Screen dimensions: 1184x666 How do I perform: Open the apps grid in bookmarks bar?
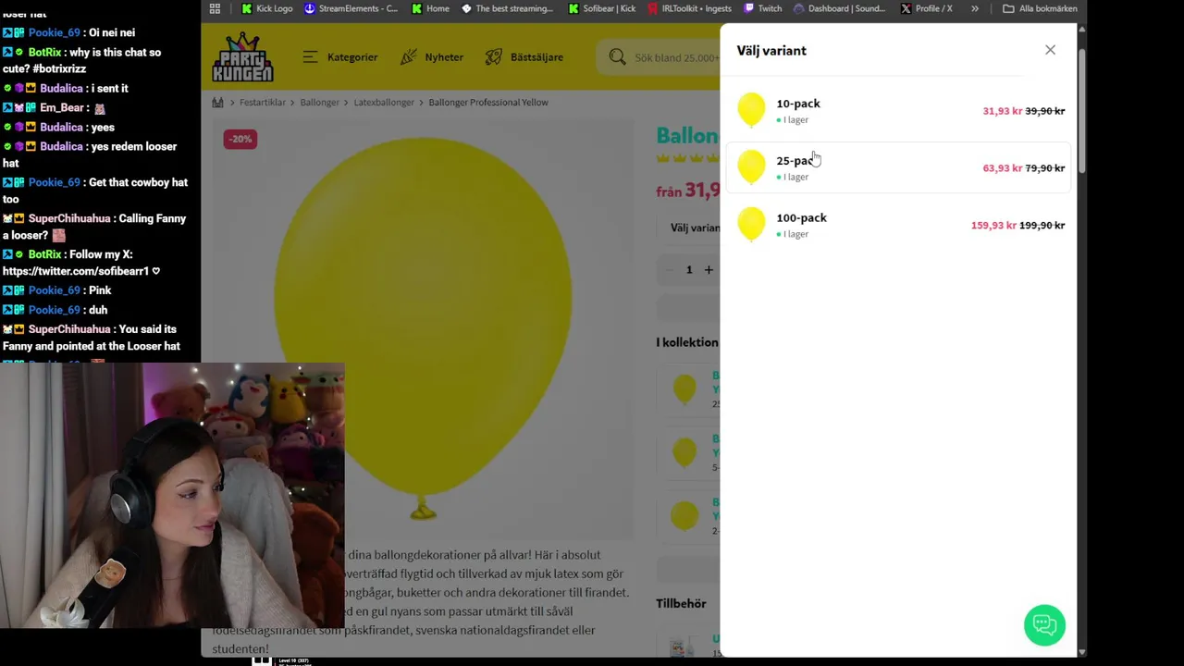coord(215,8)
